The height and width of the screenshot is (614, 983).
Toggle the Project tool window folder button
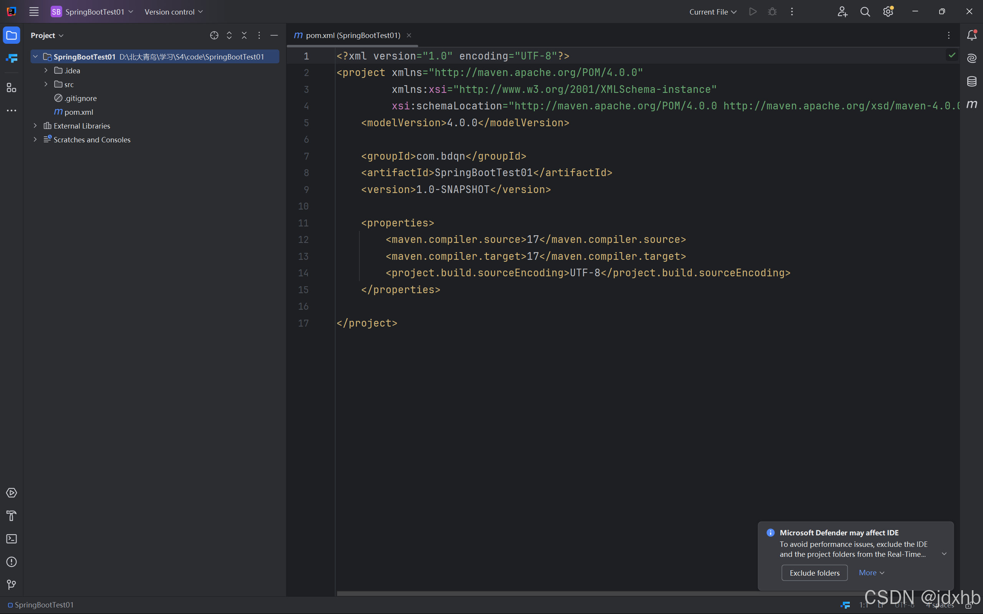point(12,35)
